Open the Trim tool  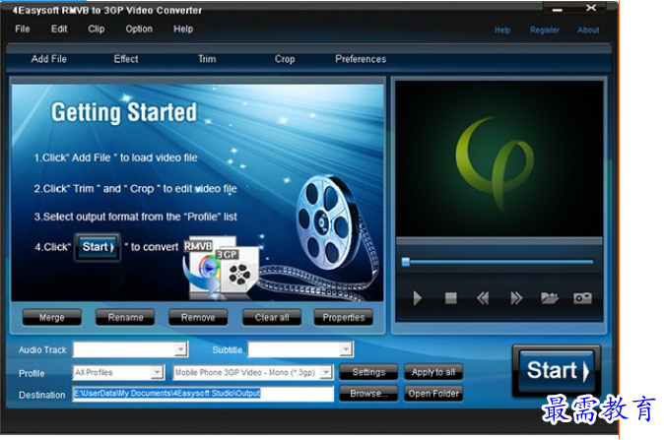pos(207,59)
